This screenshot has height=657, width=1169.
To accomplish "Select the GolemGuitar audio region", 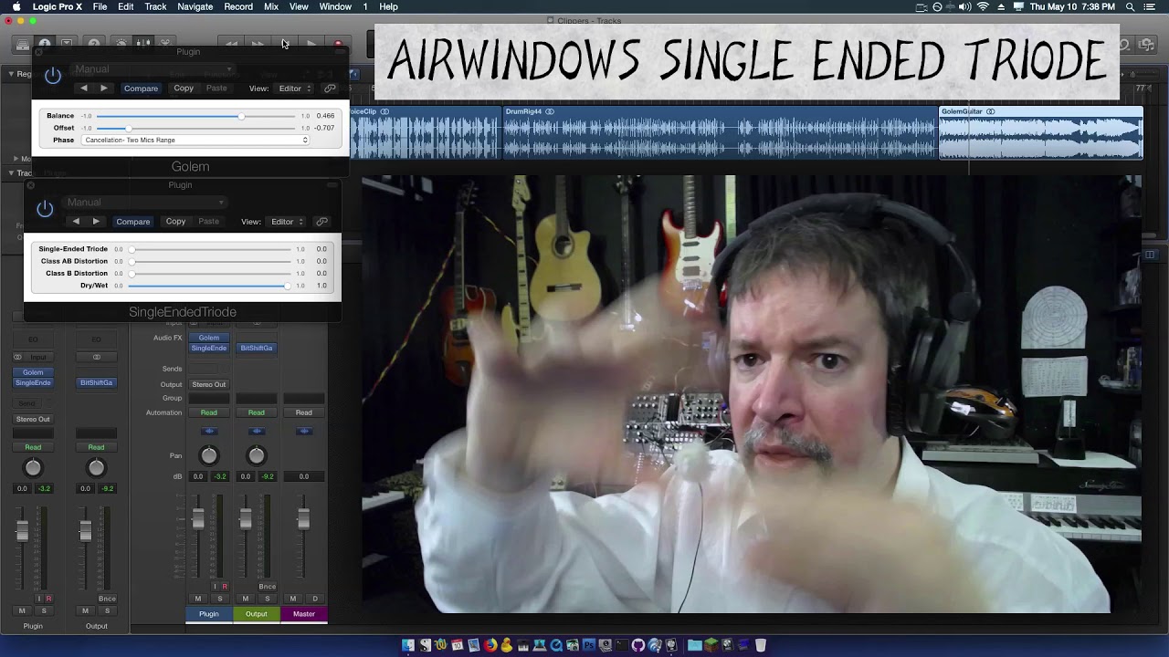I will (x=1040, y=132).
